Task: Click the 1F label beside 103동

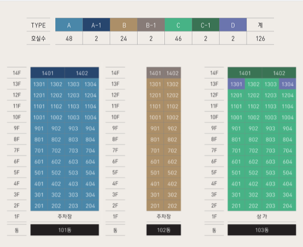Action: [x=214, y=217]
